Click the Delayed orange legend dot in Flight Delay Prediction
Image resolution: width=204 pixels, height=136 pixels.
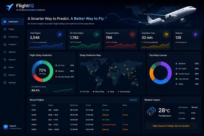coord(56,71)
